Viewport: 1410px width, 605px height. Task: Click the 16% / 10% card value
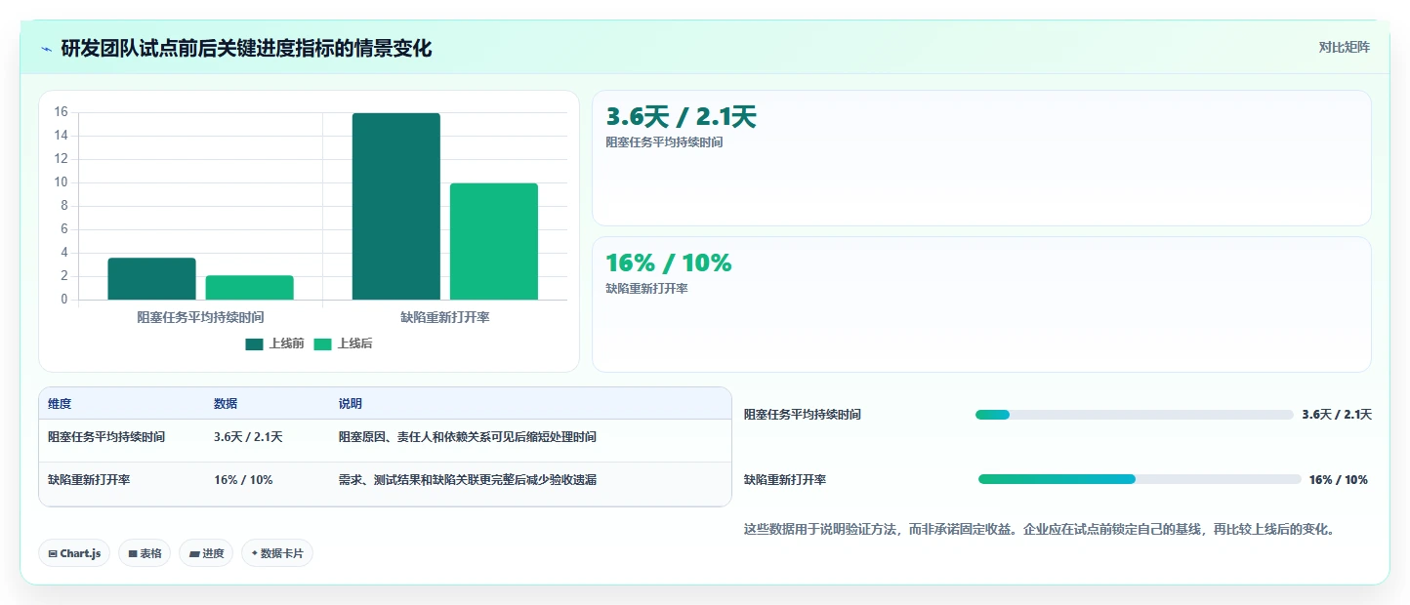668,263
